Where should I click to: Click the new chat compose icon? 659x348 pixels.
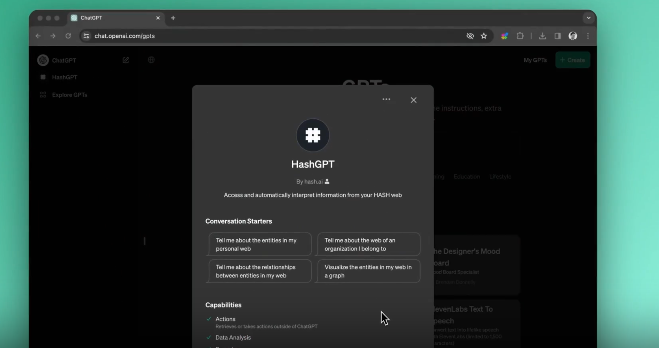[126, 60]
